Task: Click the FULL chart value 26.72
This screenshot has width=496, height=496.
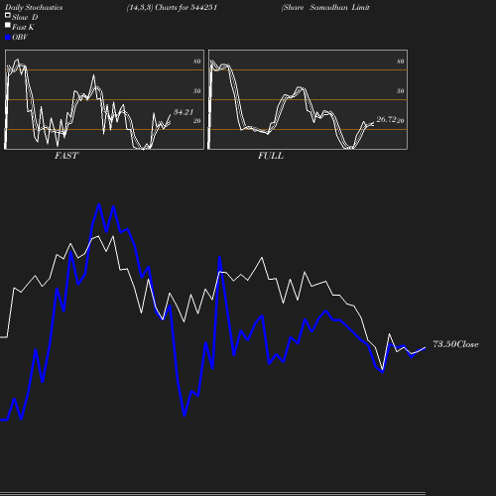Action: (x=386, y=119)
